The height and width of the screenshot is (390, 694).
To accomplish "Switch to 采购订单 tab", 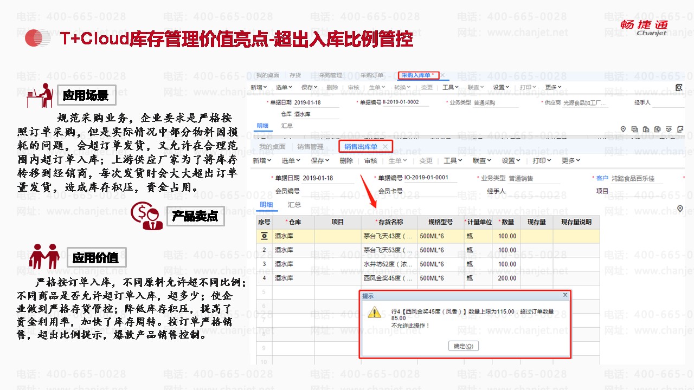I will 372,75.
